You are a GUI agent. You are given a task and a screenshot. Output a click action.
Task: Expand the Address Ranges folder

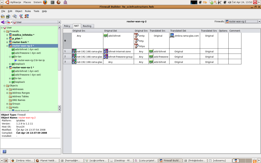[7, 93]
